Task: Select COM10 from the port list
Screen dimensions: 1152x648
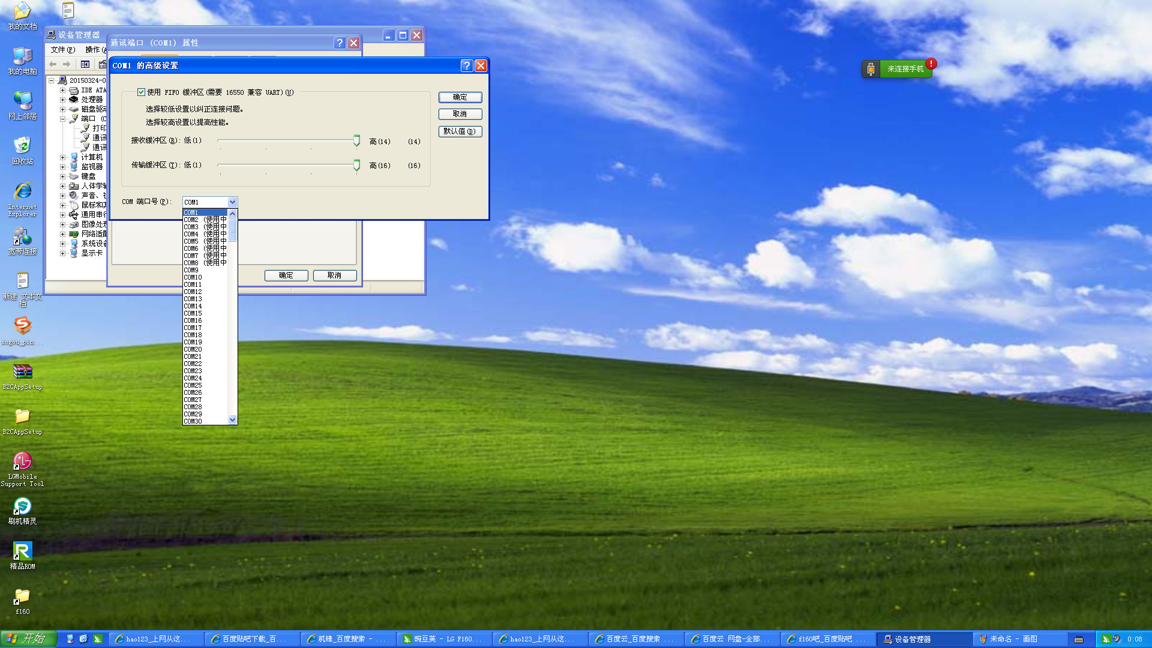Action: tap(205, 277)
